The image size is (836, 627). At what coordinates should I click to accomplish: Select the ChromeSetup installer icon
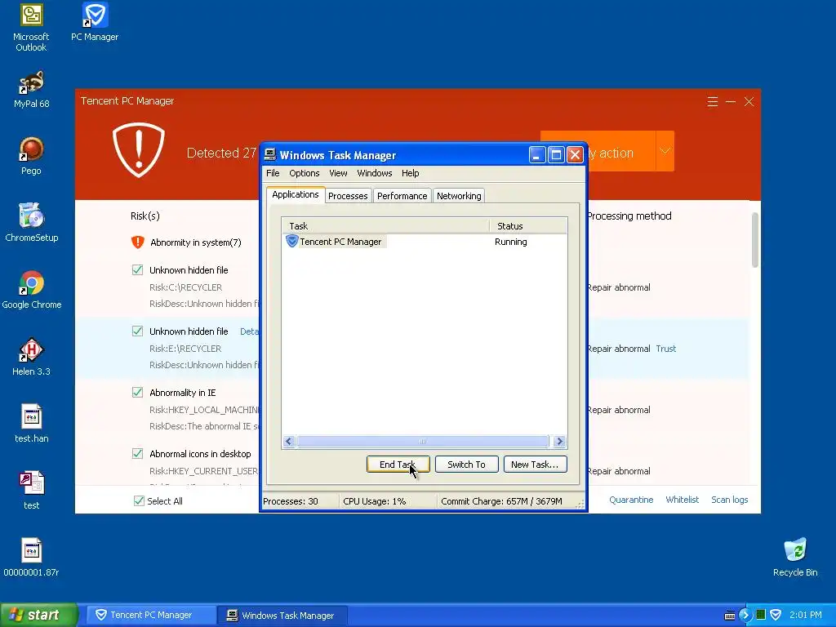coord(32,223)
